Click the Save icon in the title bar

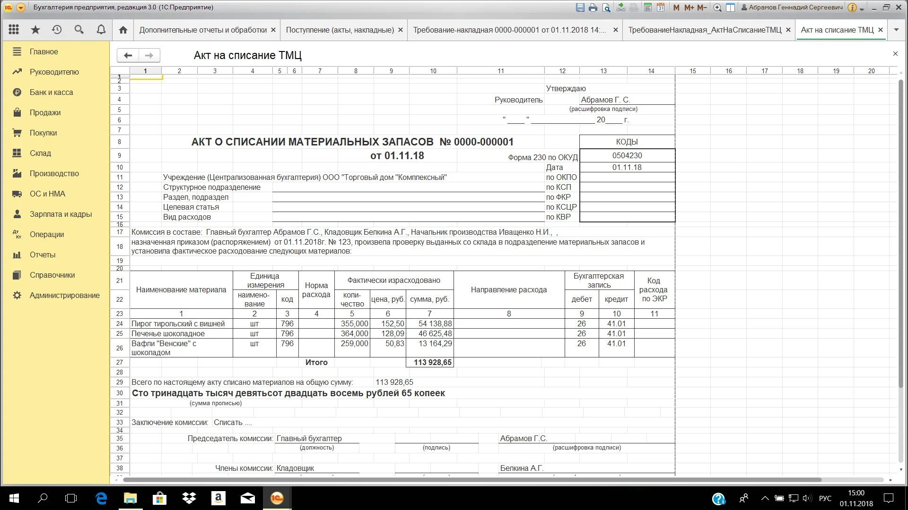(580, 8)
